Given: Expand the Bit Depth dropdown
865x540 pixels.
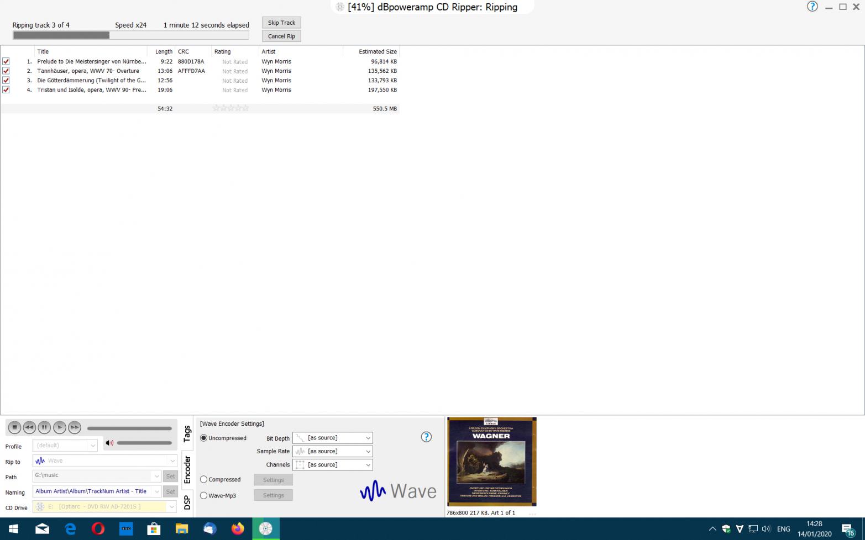Looking at the screenshot, I should pos(368,438).
